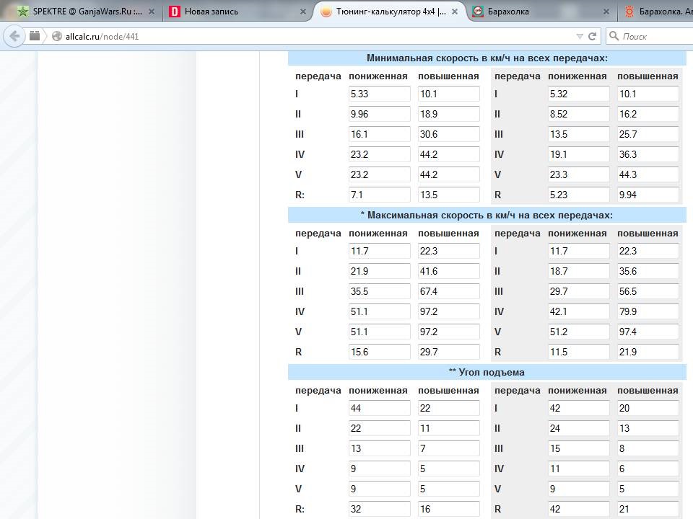Click max speed field showing 67.4
Screen dimensions: 693x519
coord(448,291)
